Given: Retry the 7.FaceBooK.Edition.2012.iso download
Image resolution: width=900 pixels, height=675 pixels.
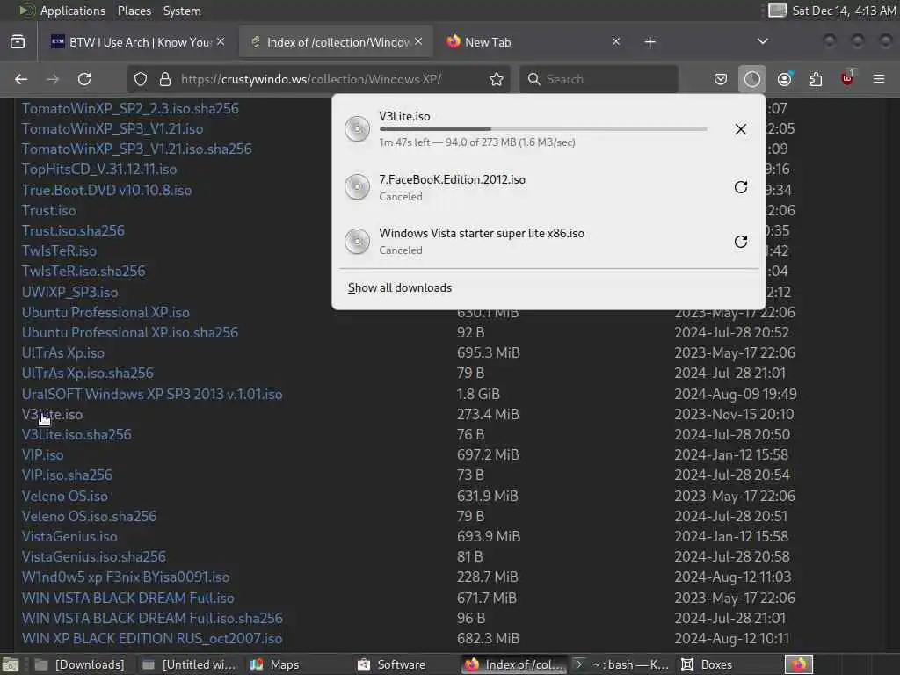Looking at the screenshot, I should (x=740, y=187).
